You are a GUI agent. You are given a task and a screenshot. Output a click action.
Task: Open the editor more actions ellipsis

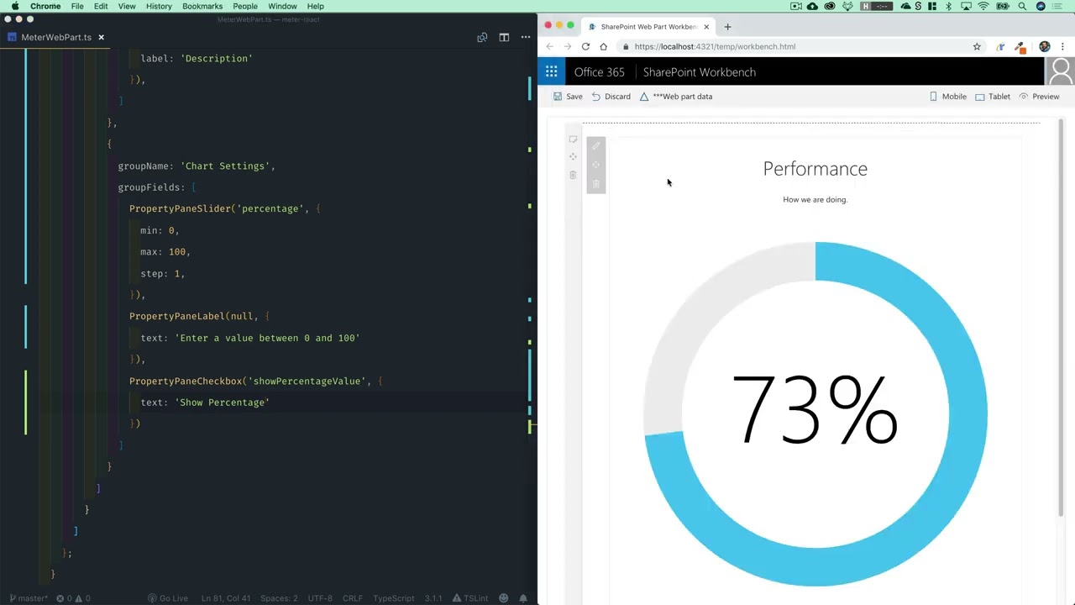pyautogui.click(x=526, y=37)
